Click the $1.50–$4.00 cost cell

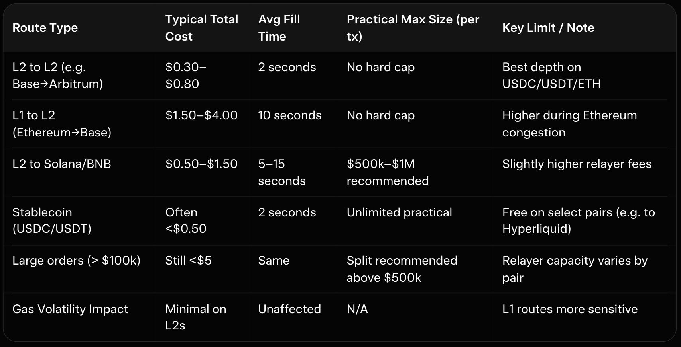[x=201, y=115]
